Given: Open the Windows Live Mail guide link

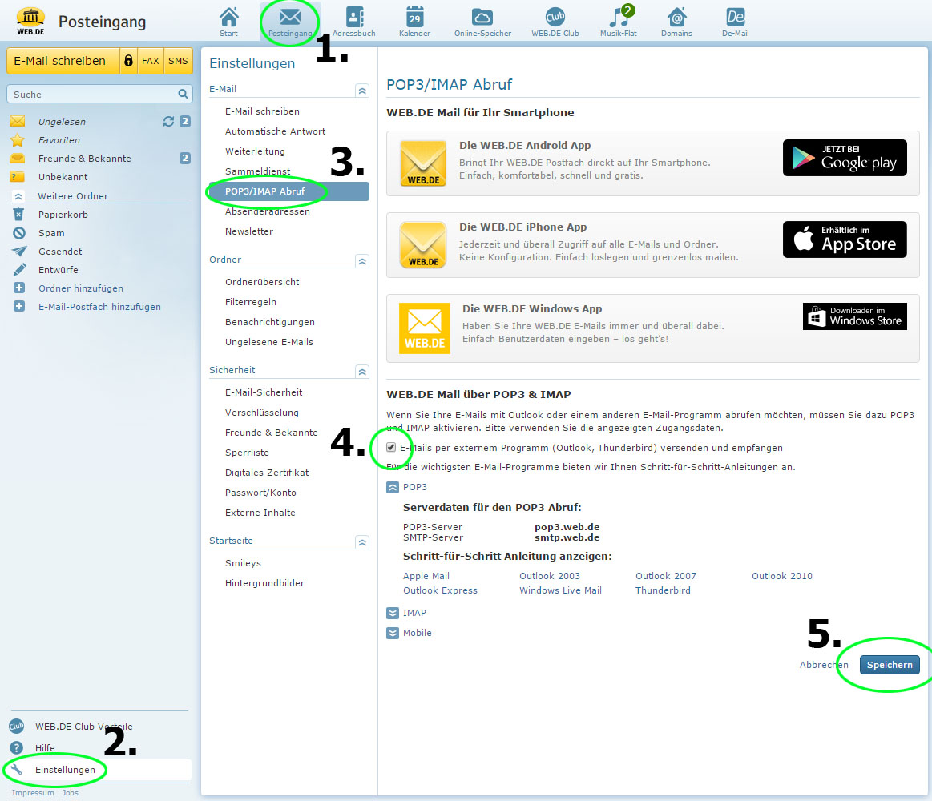Looking at the screenshot, I should coord(560,590).
